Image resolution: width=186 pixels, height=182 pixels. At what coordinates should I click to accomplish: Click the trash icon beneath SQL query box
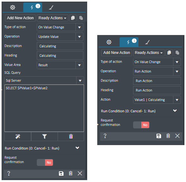pos(71,136)
